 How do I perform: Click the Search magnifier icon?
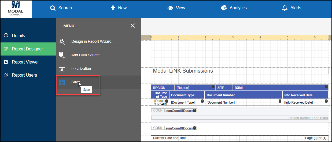[x=53, y=8]
